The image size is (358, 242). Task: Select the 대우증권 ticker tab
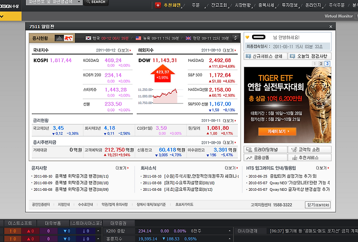coord(118,223)
